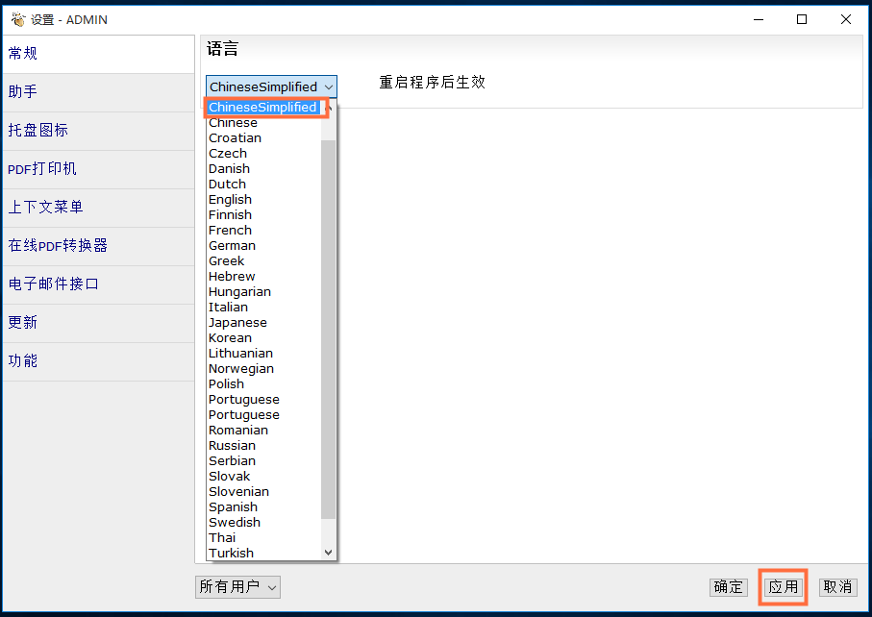The height and width of the screenshot is (617, 872).
Task: Open the 常规 settings section
Action: (x=23, y=54)
